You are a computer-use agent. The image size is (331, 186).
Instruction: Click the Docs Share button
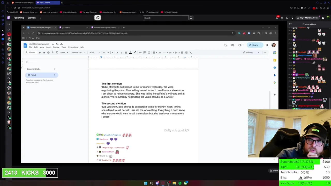(x=253, y=45)
